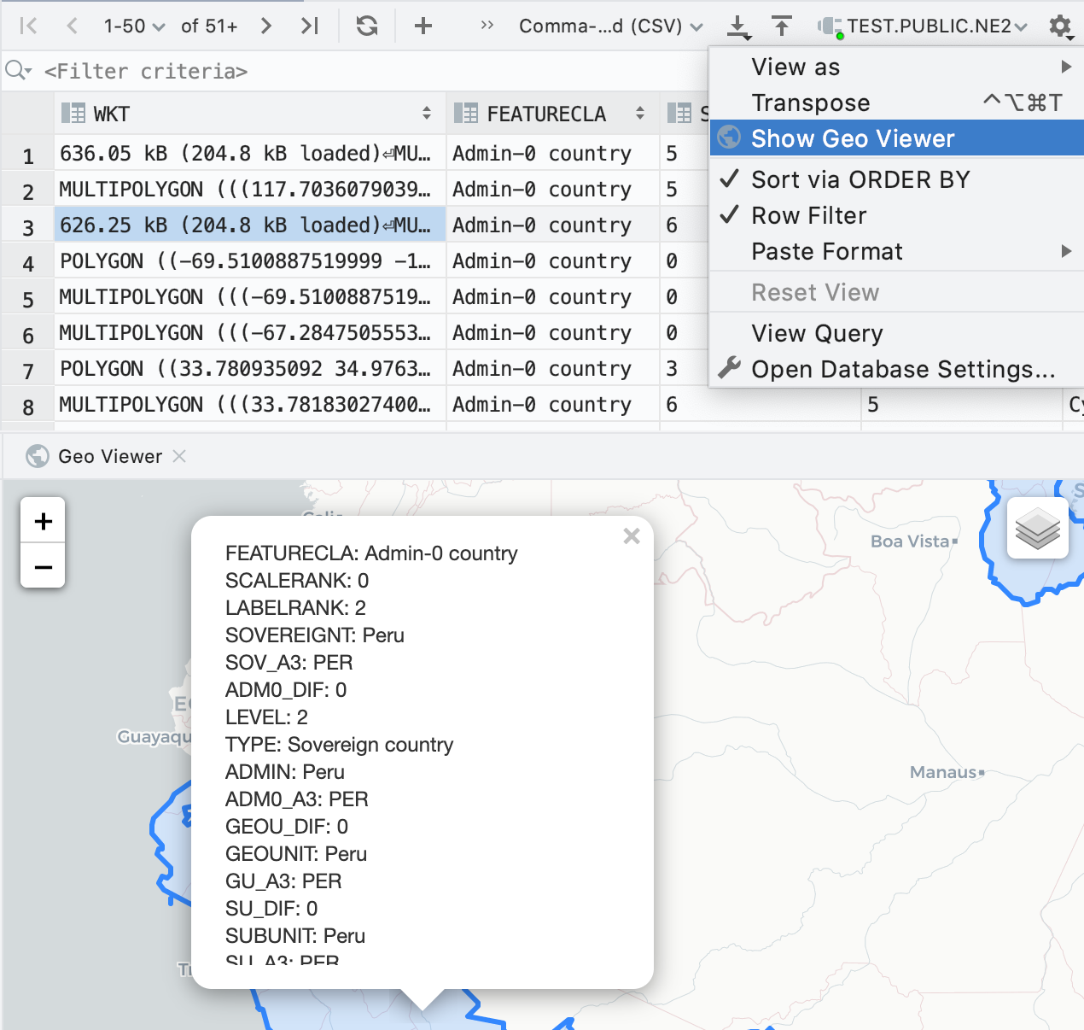The image size is (1084, 1030).
Task: Select row number 8 header
Action: tap(28, 407)
